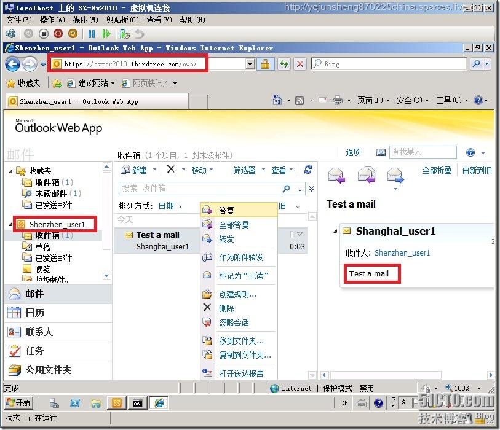Select 转发 in the context menu
The width and height of the screenshot is (500, 430).
point(239,239)
